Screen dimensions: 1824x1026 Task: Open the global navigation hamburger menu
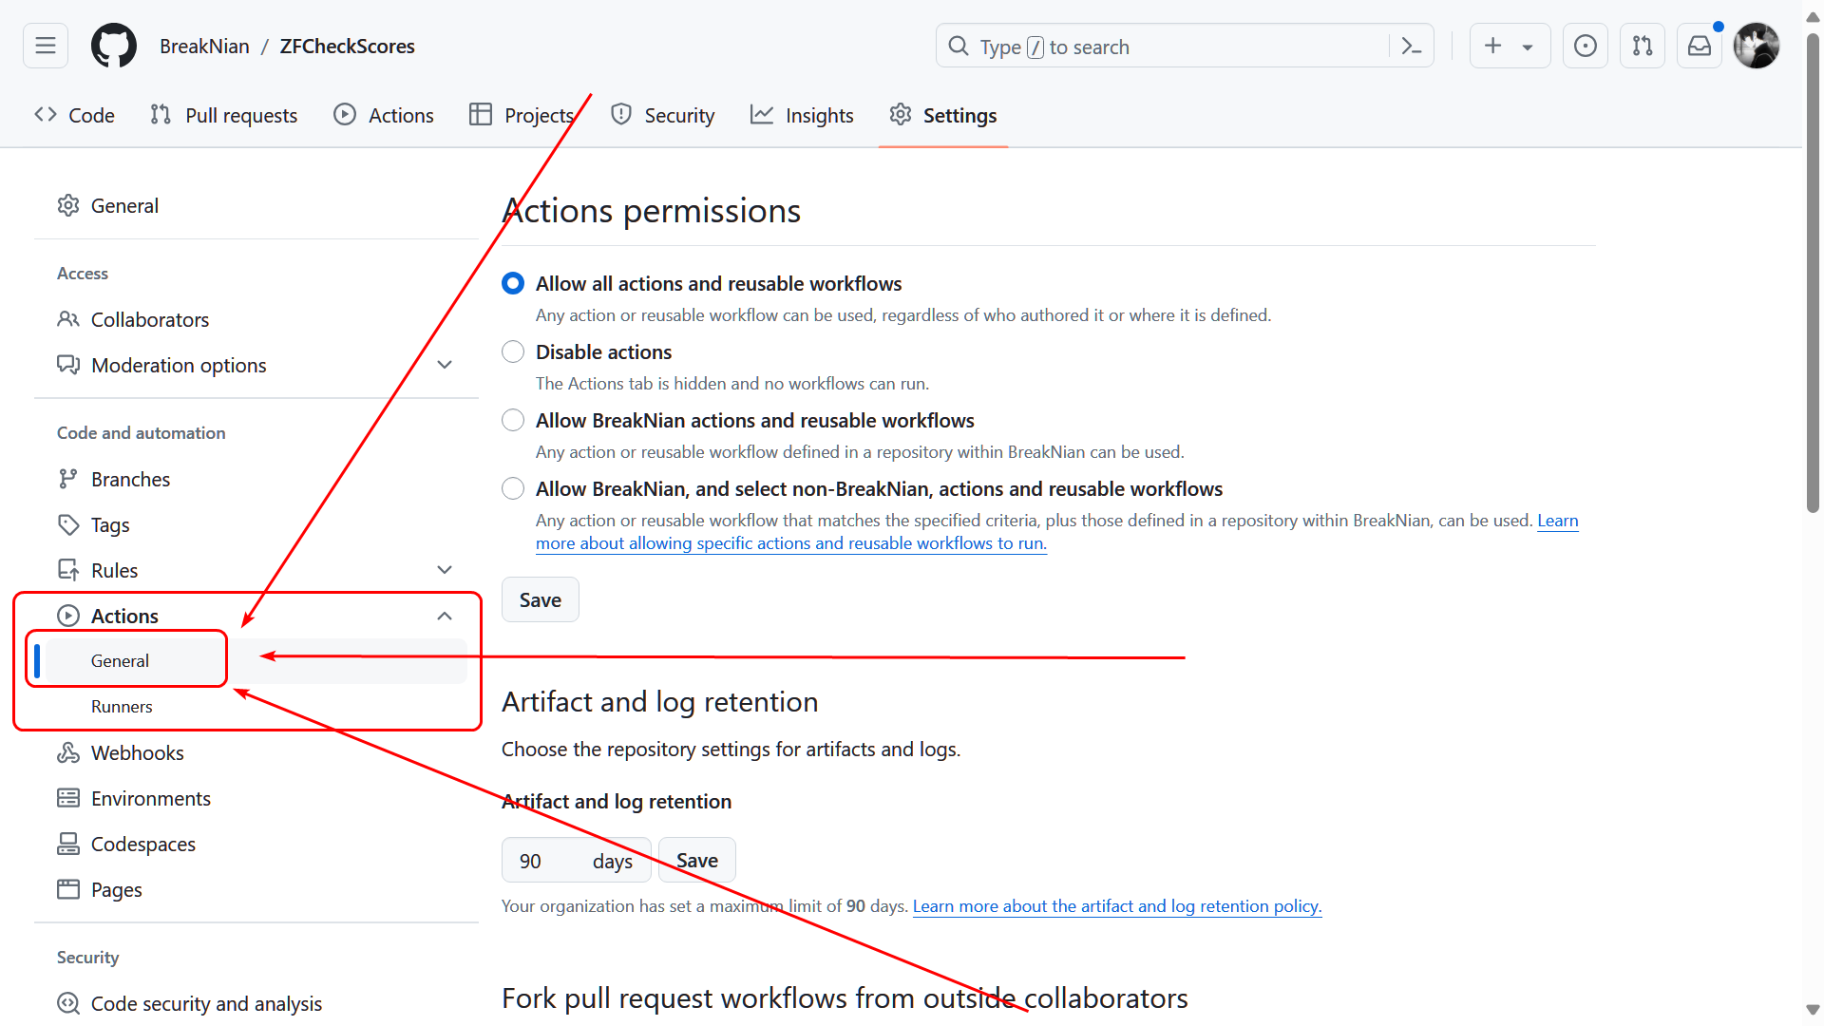coord(46,46)
